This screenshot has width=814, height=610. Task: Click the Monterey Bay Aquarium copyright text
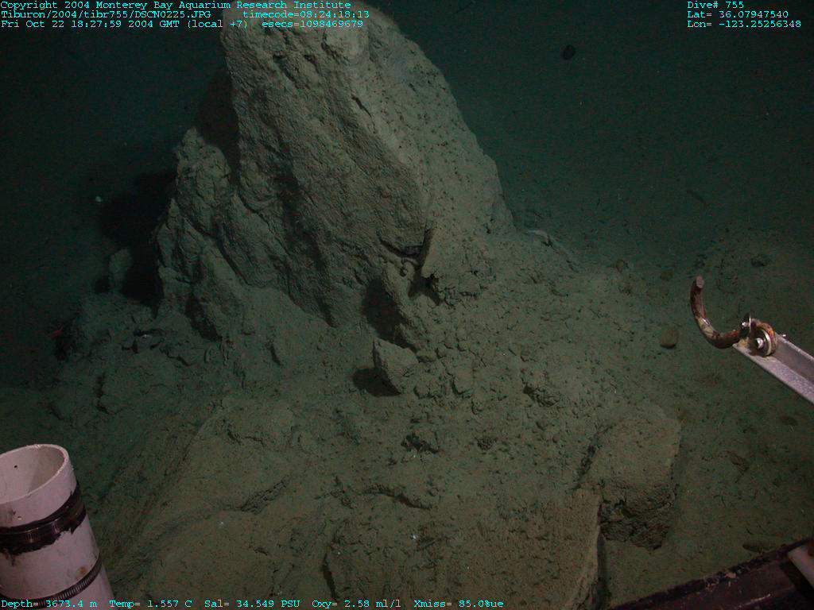point(175,5)
